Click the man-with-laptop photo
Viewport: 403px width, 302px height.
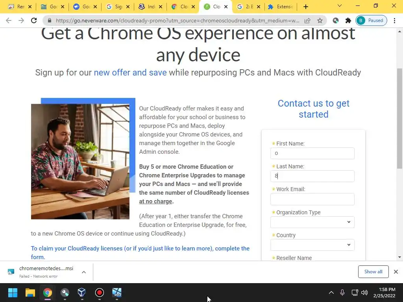pos(80,162)
